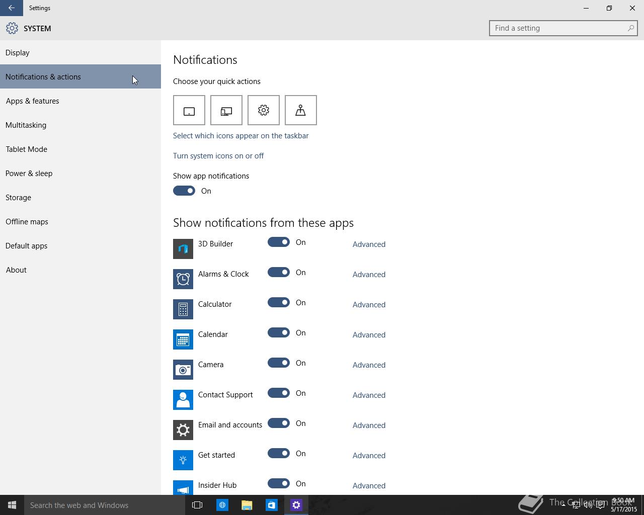This screenshot has height=515, width=644.
Task: Click the Find a setting search box
Action: coord(563,28)
